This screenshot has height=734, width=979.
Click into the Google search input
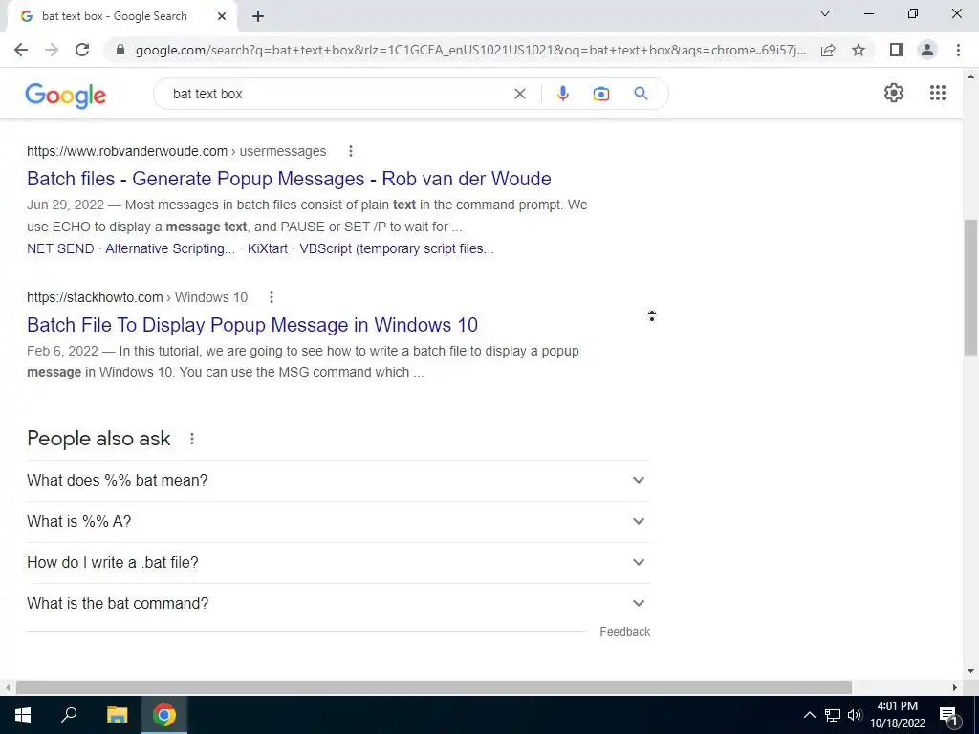337,94
